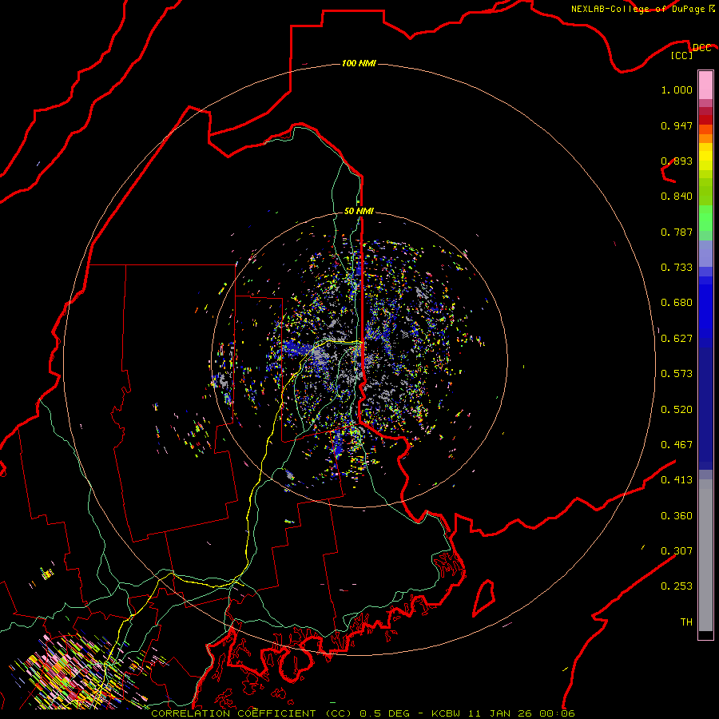Click the DCC [CC] legend title
The width and height of the screenshot is (719, 719).
690,51
